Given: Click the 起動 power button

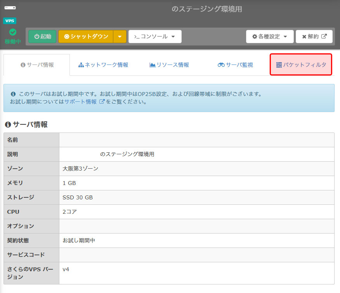Looking at the screenshot, I should tap(43, 37).
